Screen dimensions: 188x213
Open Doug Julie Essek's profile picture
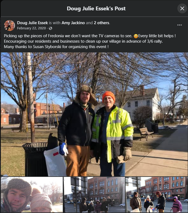click(9, 26)
